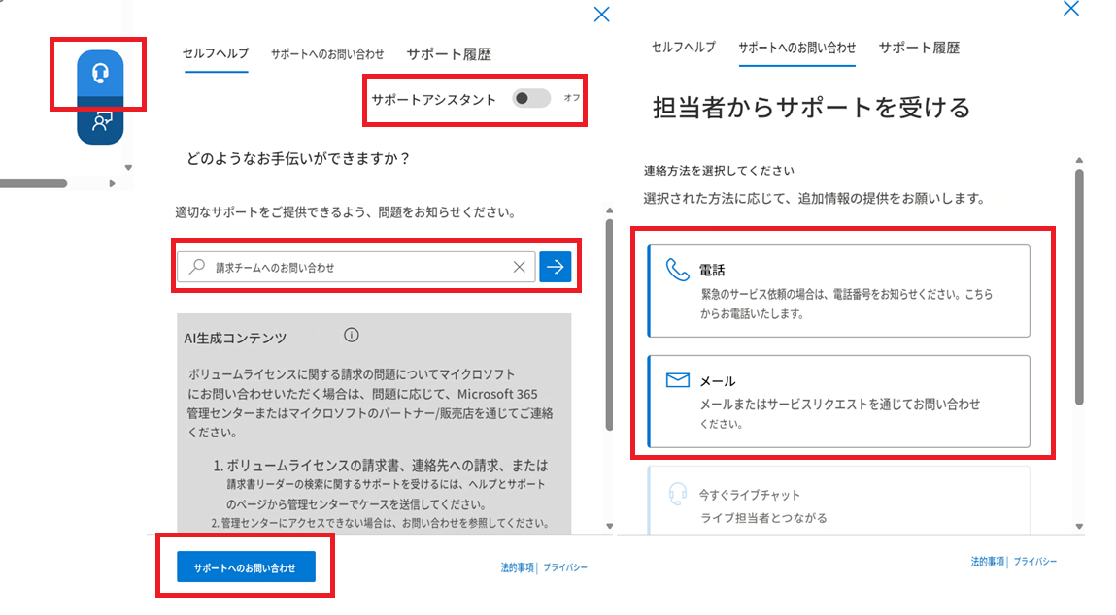This screenshot has height=615, width=1116.
Task: Click the magnifier search icon
Action: (197, 267)
